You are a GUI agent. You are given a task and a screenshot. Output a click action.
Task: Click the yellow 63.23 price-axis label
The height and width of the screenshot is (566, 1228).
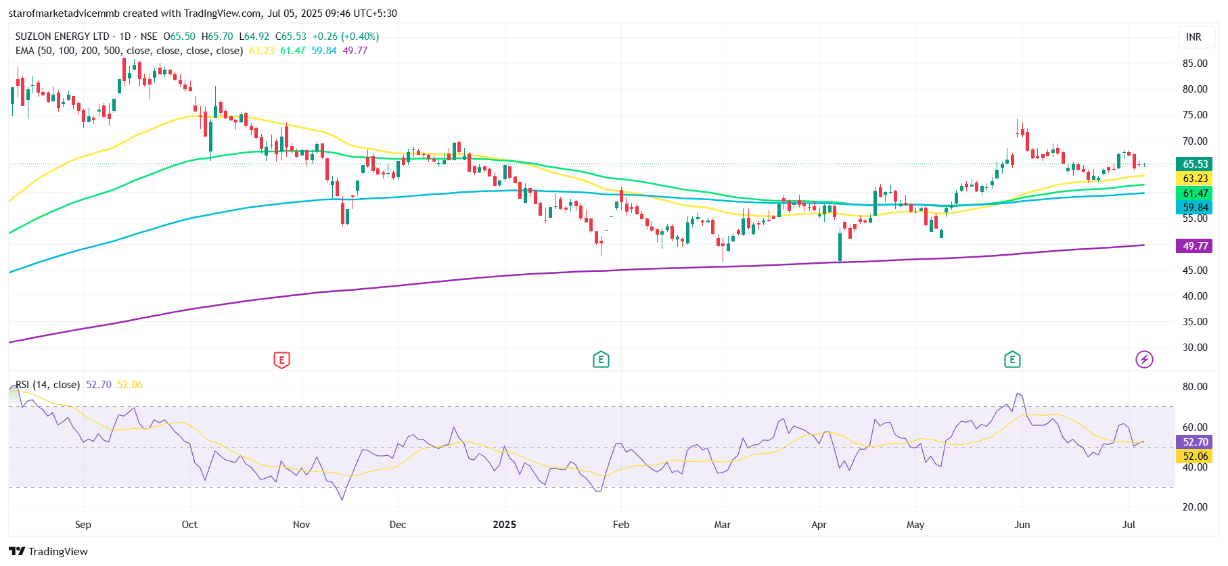tap(1194, 179)
